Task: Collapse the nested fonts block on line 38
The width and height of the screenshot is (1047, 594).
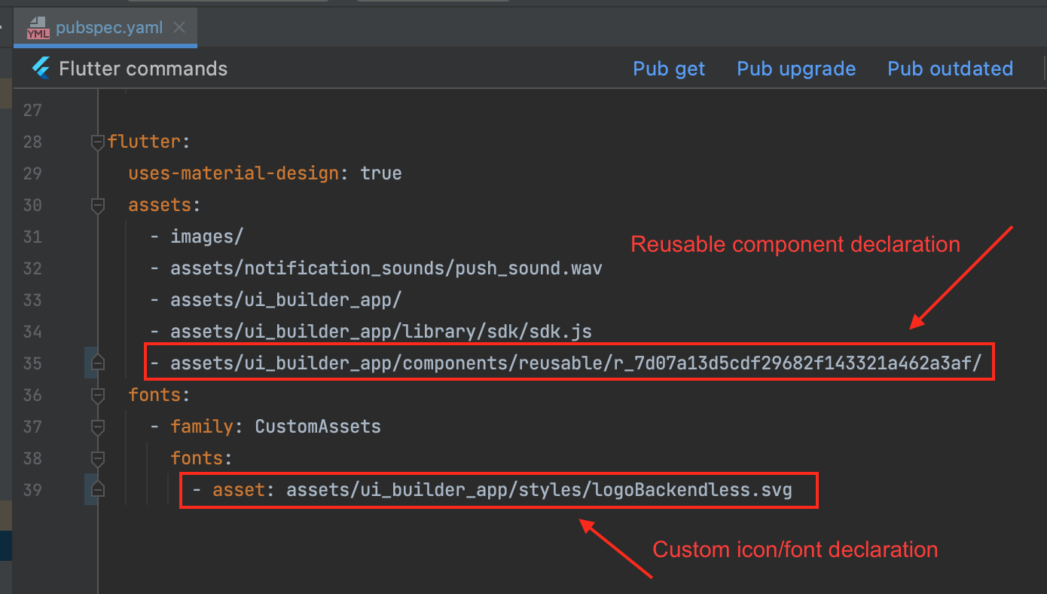Action: point(97,458)
